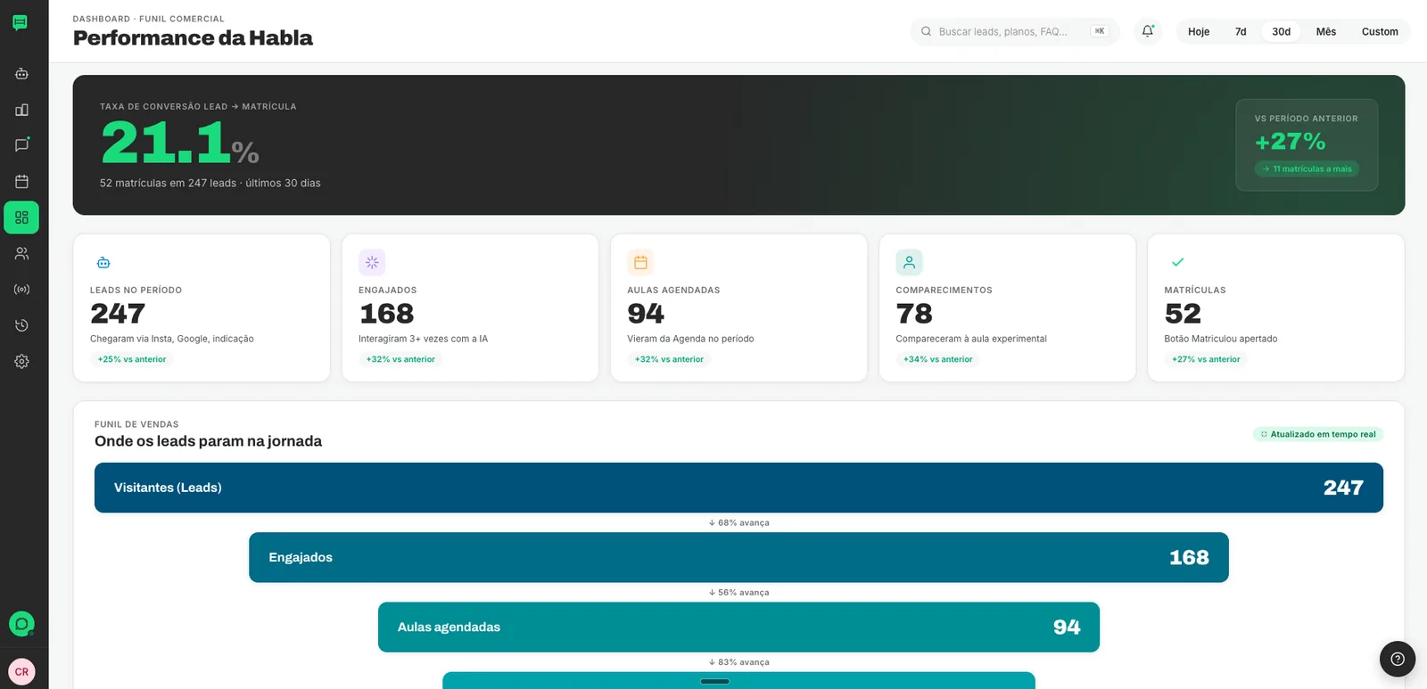
Task: Click the Atualizado em tempo real badge
Action: [x=1318, y=434]
